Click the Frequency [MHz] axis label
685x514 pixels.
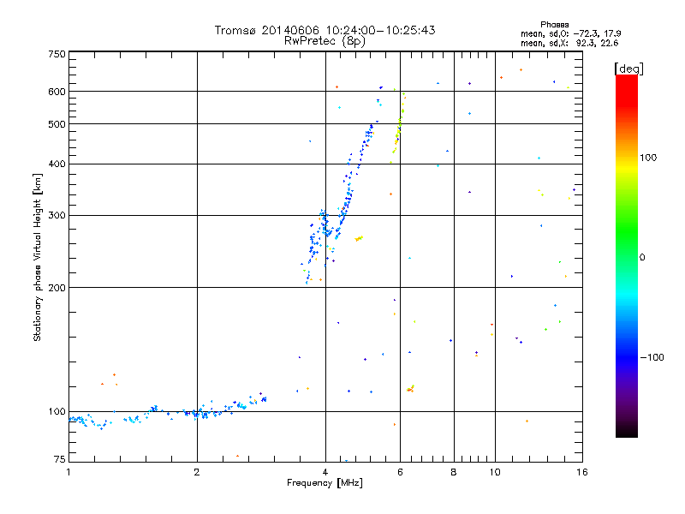click(325, 484)
